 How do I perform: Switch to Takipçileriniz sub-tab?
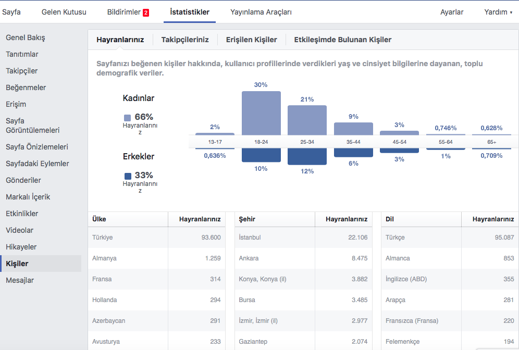185,40
